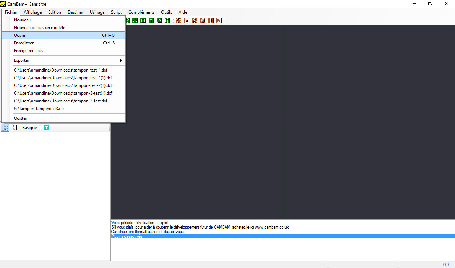Add a Drill machining operation
455x268 pixels.
click(x=211, y=21)
